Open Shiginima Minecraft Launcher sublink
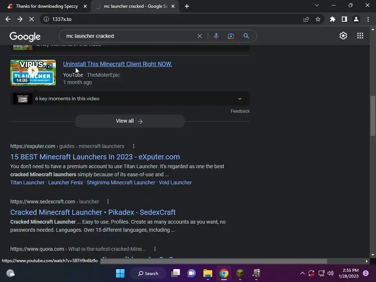 point(121,182)
